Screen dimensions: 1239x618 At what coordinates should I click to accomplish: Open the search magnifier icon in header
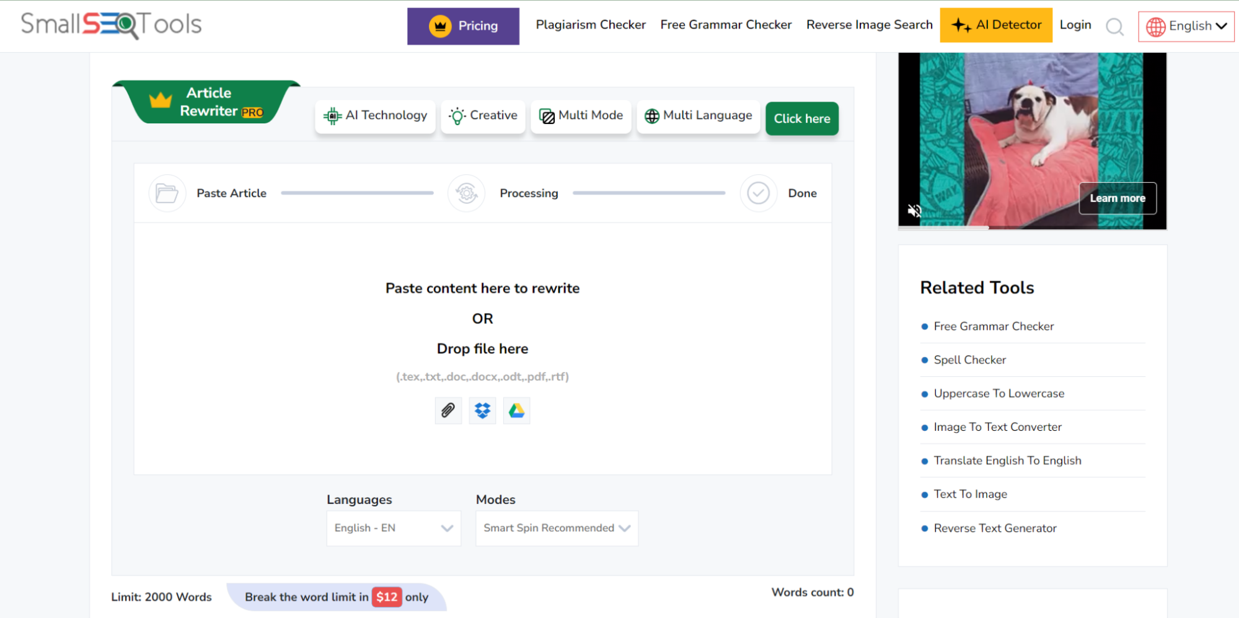tap(1114, 26)
